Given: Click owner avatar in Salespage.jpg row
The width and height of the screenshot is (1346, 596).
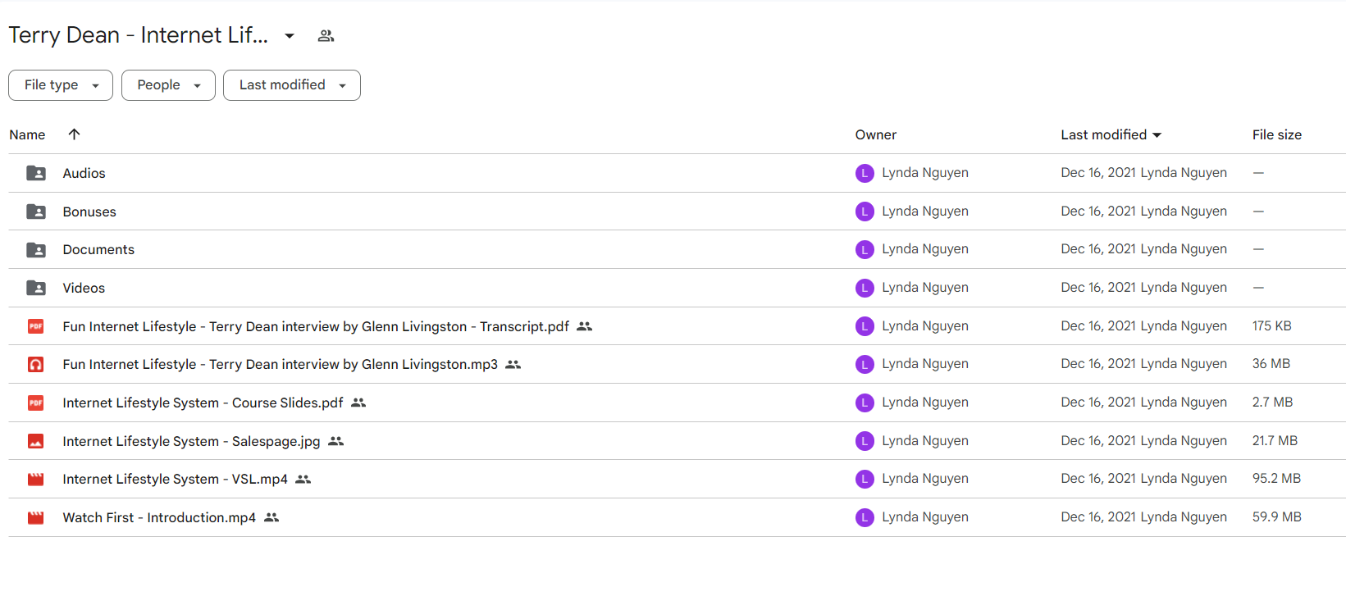Looking at the screenshot, I should pos(865,441).
